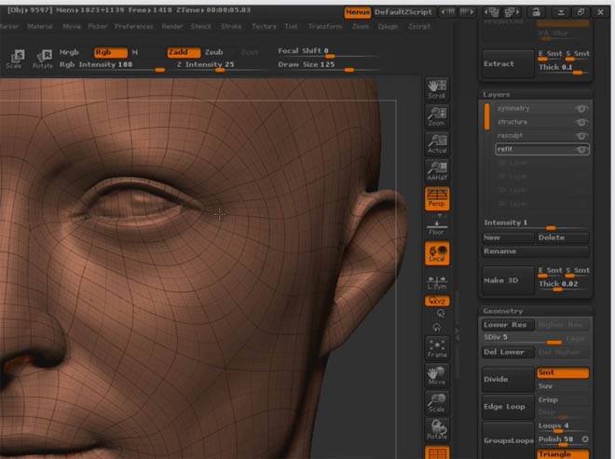Enable Mrgb draw mode

click(x=69, y=52)
